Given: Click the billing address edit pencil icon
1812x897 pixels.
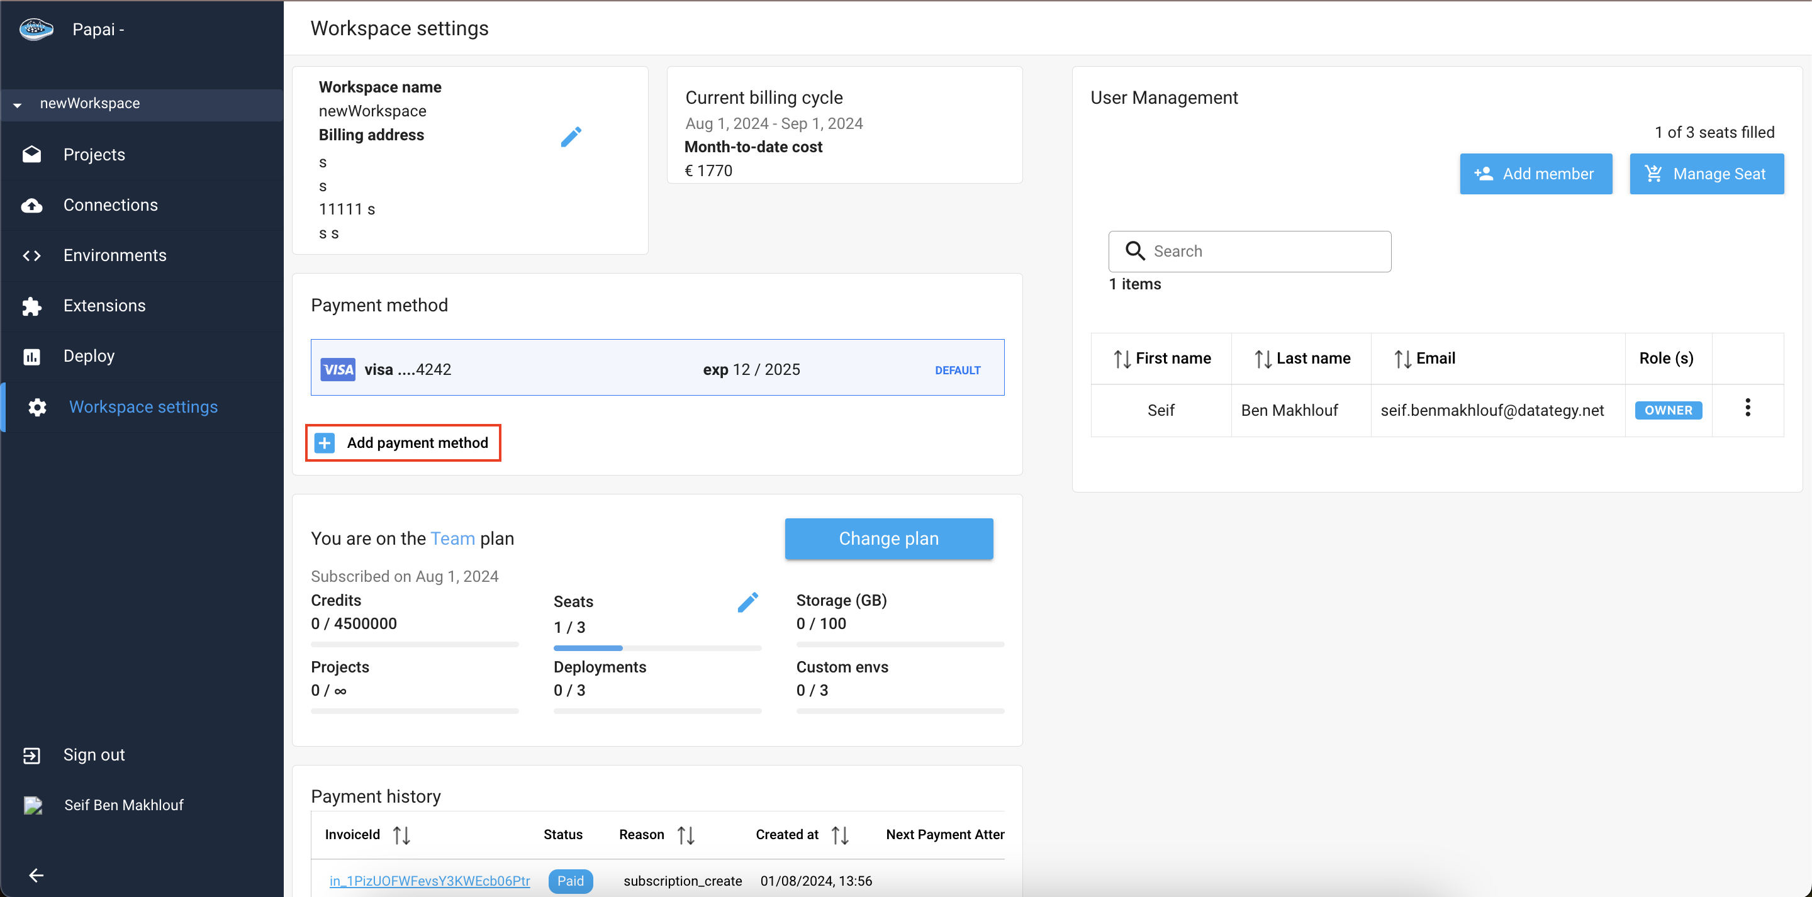Looking at the screenshot, I should pos(571,136).
